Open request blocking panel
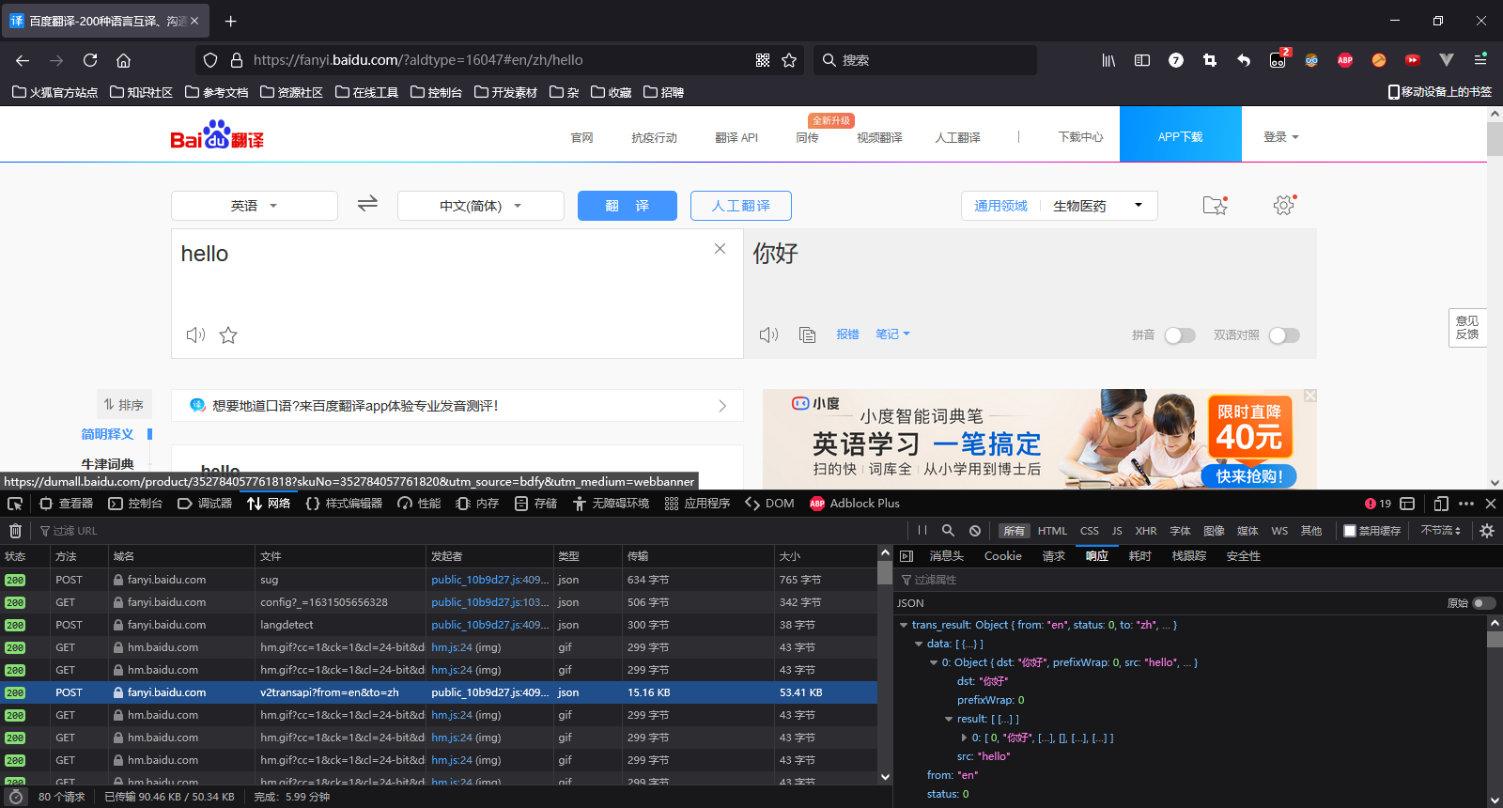The height and width of the screenshot is (808, 1503). pos(975,531)
